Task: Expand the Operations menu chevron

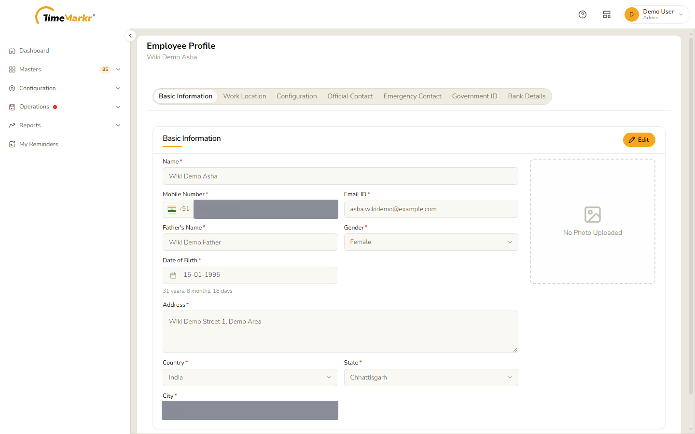Action: coord(118,107)
